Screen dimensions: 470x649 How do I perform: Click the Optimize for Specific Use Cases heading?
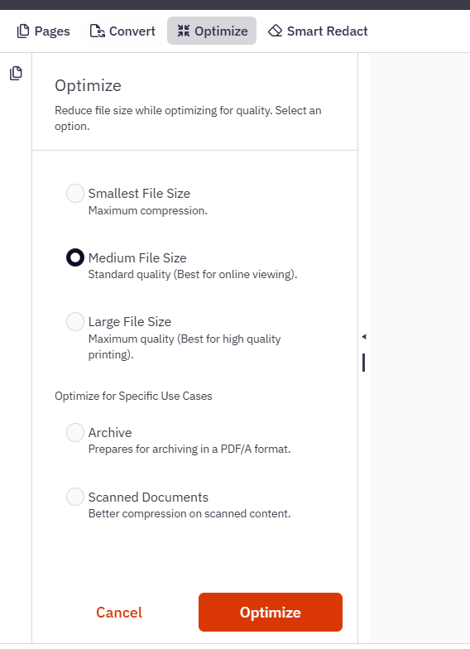click(x=133, y=396)
